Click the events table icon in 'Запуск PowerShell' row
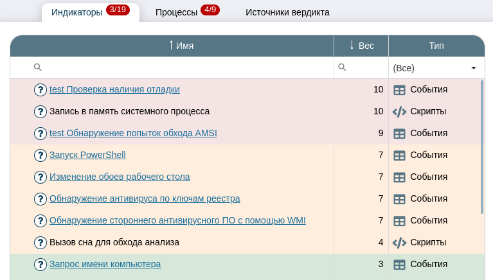The image size is (493, 280). pos(399,155)
